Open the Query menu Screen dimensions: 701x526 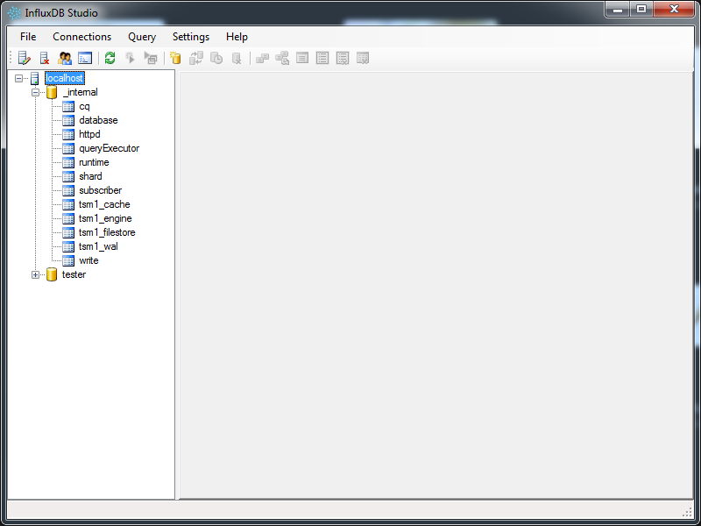(x=142, y=37)
